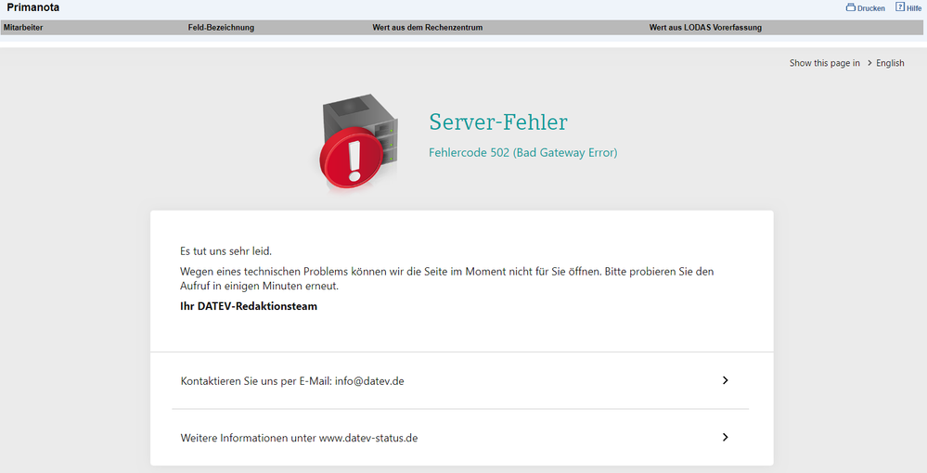927x473 pixels.
Task: Click the 'Show this page in' label
Action: pyautogui.click(x=825, y=63)
